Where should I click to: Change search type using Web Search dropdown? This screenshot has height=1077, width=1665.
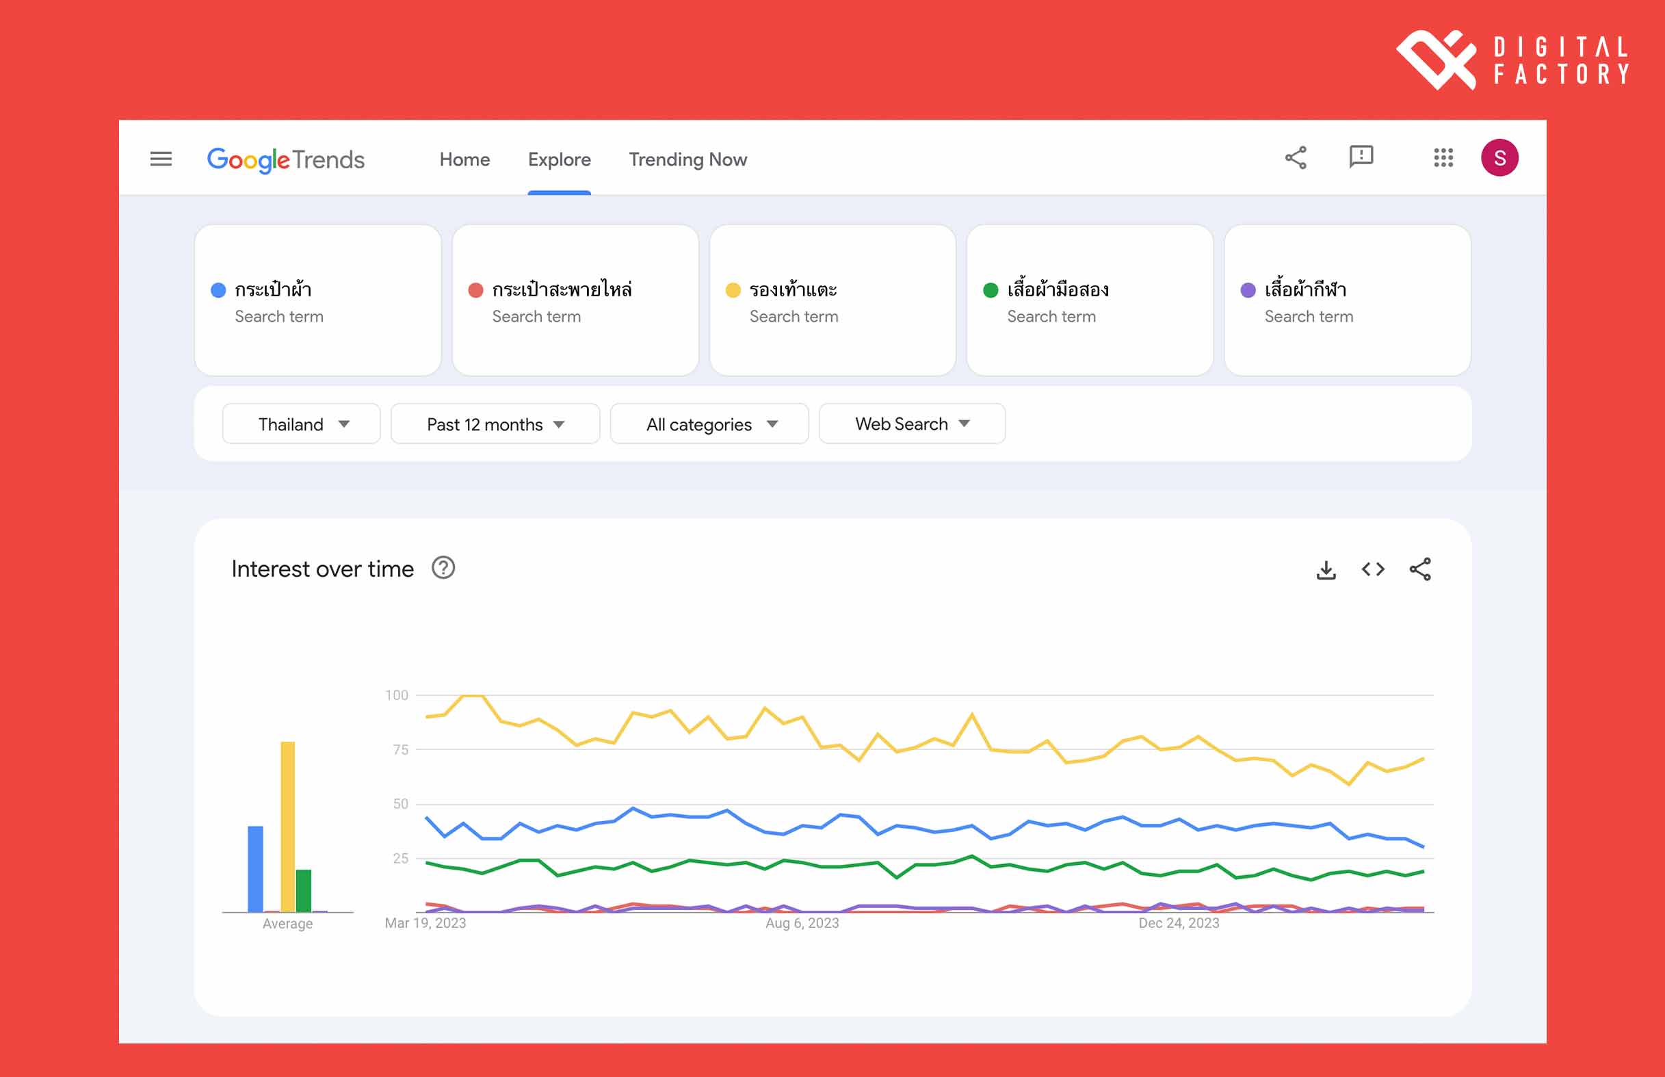(x=910, y=423)
